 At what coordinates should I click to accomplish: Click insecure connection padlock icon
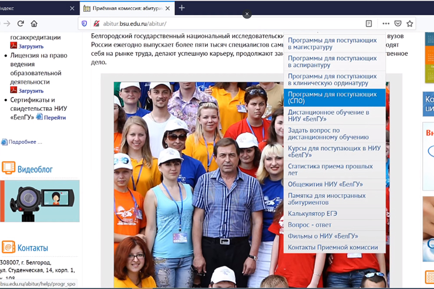(x=95, y=23)
